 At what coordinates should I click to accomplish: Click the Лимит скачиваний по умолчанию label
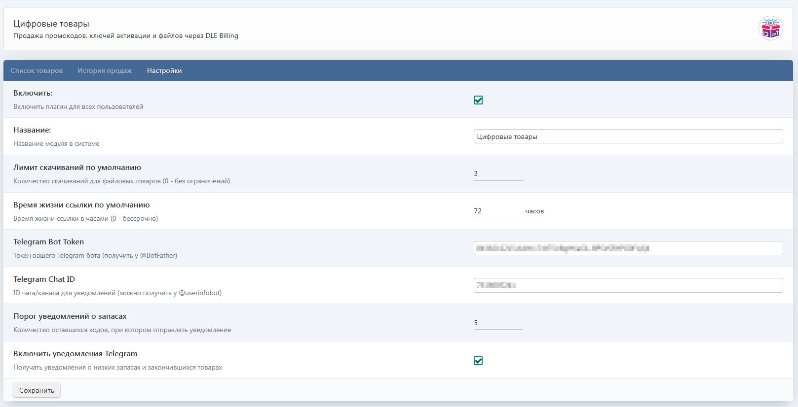tap(77, 168)
